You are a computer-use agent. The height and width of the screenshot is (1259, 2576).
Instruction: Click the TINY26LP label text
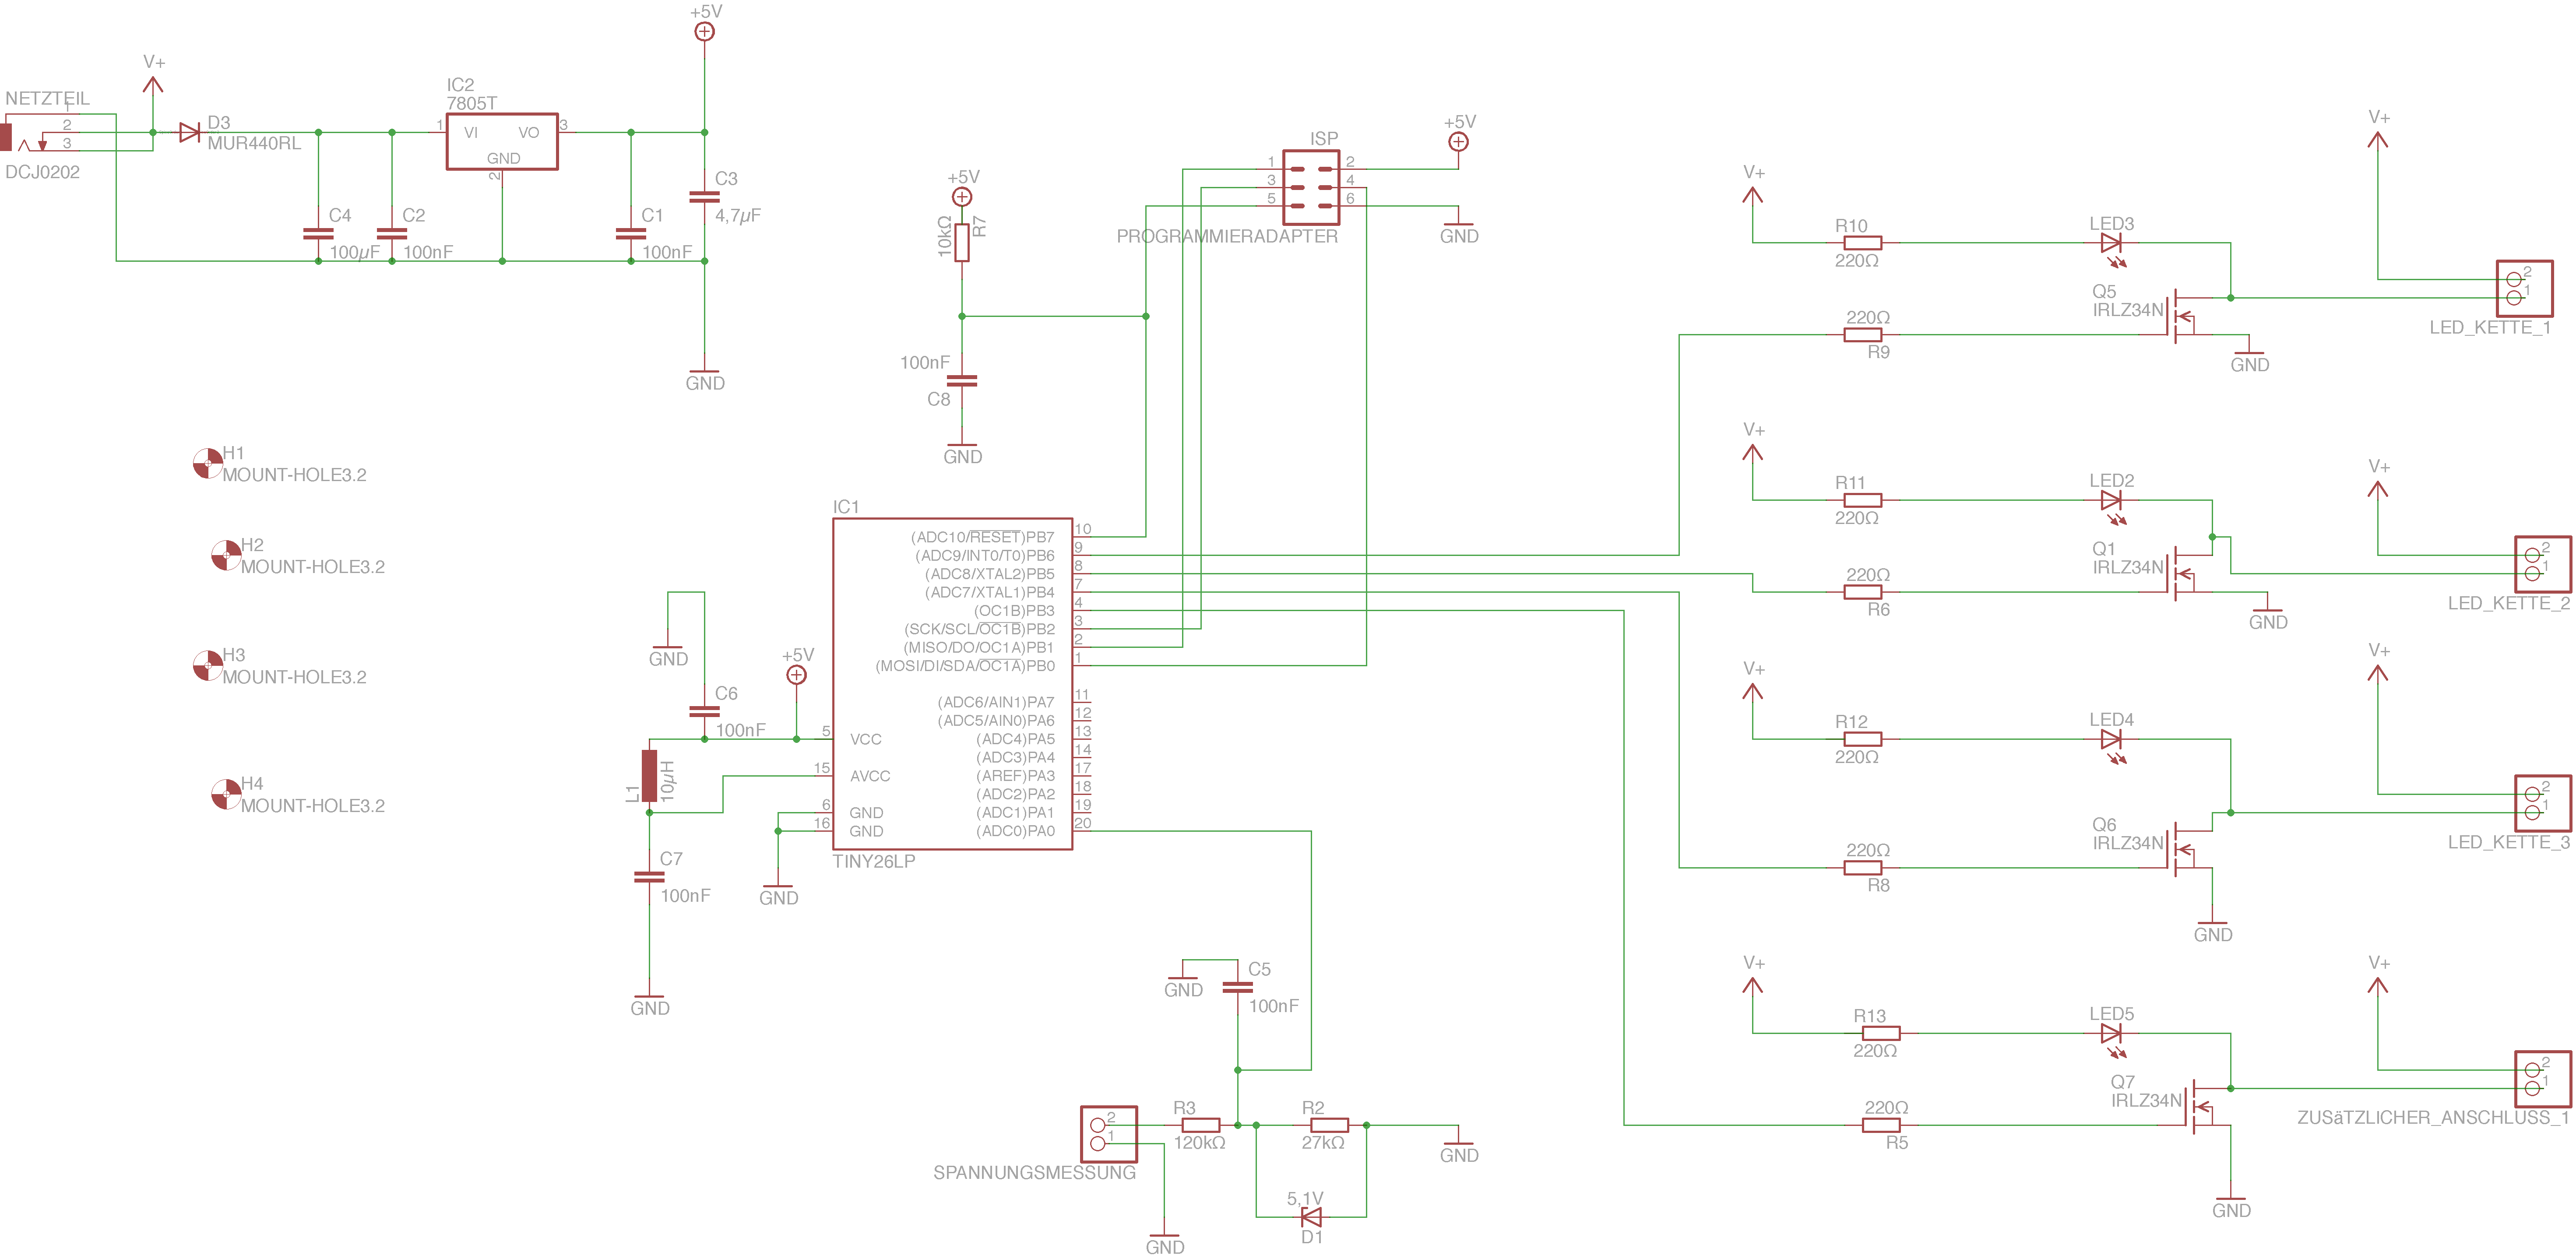click(873, 861)
